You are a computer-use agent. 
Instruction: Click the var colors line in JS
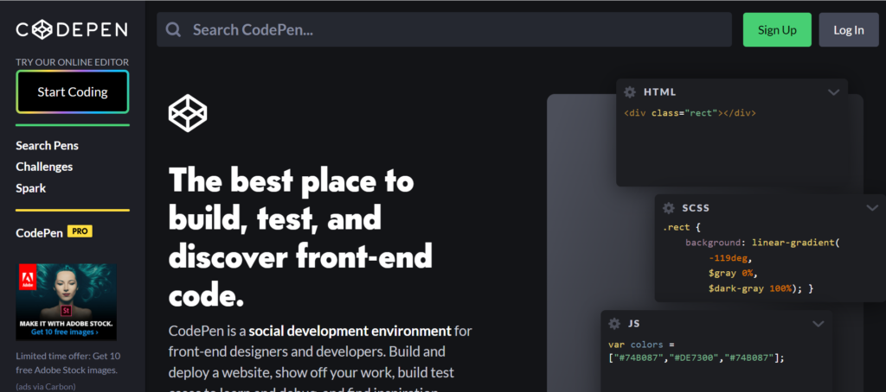click(x=641, y=344)
